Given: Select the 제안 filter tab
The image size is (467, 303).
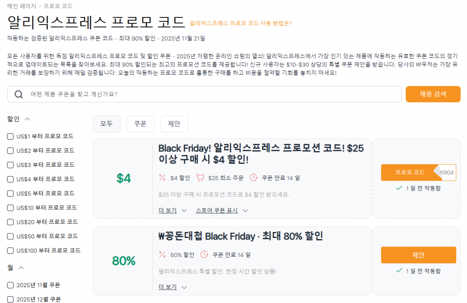Looking at the screenshot, I should 174,124.
